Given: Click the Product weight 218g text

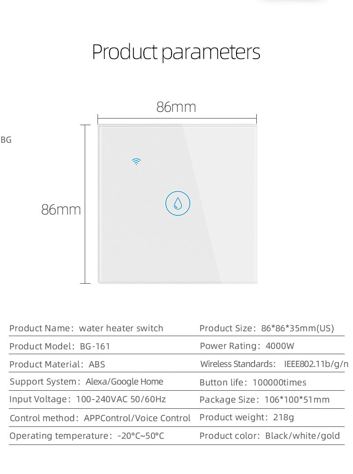Looking at the screenshot, I should coord(247,417).
